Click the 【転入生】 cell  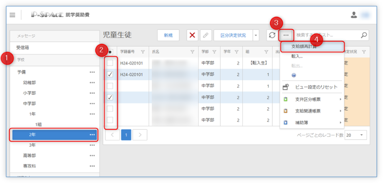tap(258, 63)
